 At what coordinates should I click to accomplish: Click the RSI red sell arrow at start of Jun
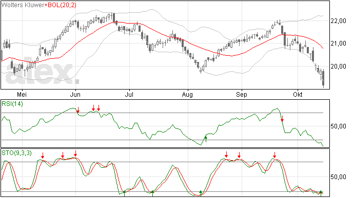[78, 110]
